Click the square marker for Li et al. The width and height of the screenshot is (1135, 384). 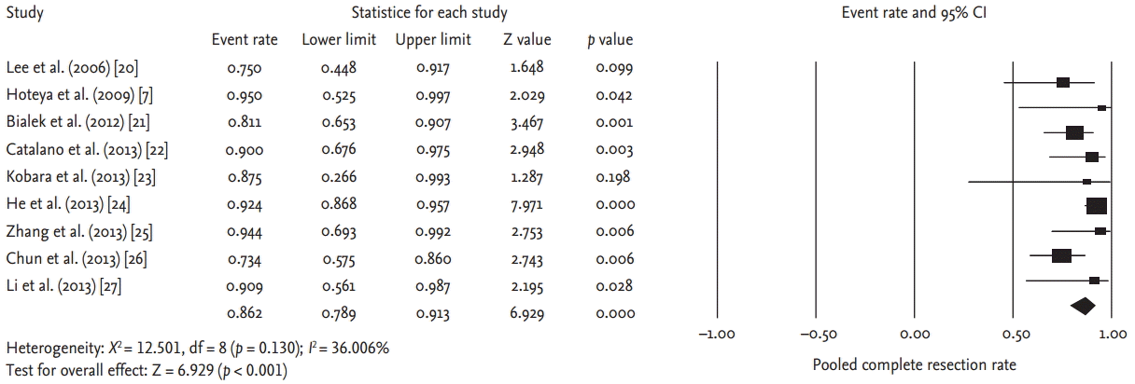click(1094, 280)
